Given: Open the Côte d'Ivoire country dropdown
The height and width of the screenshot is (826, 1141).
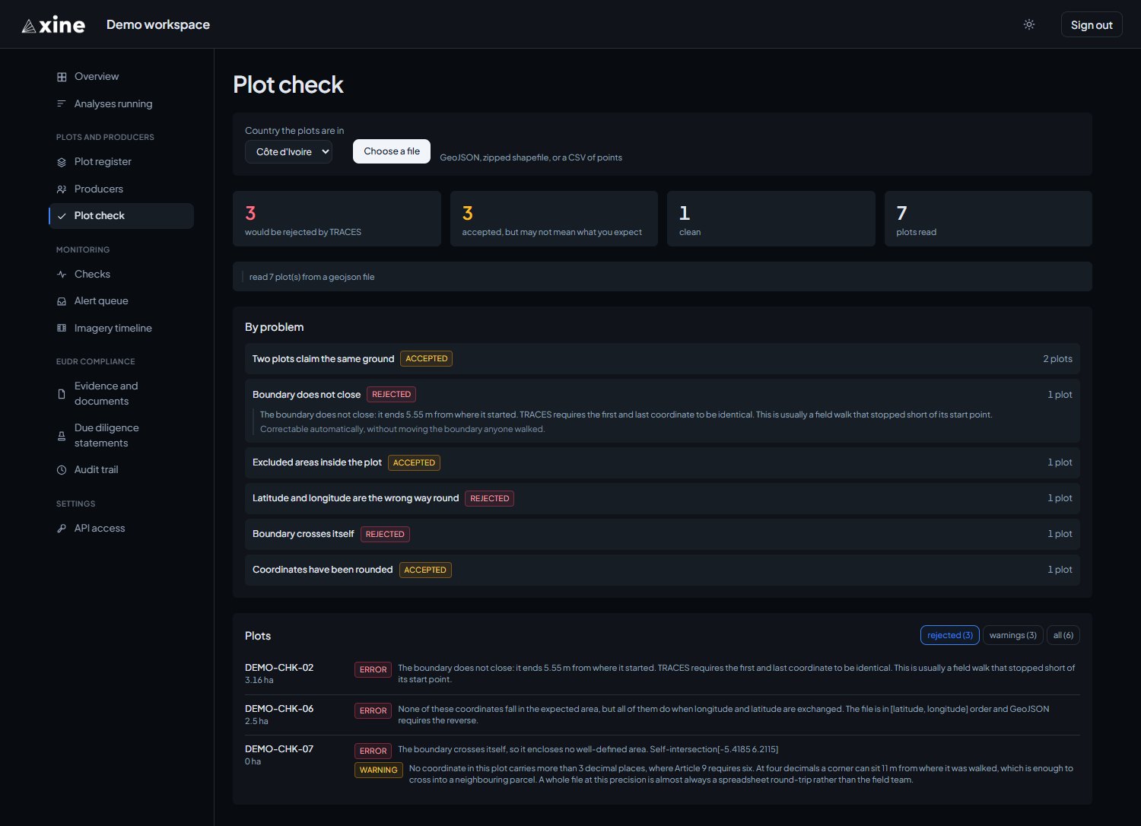Looking at the screenshot, I should tap(288, 151).
